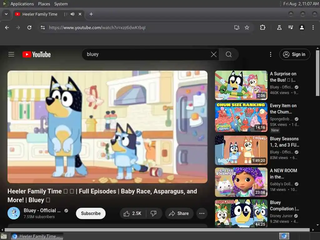Viewport: 320px width, 240px height.
Task: Click install app icon in address bar
Action: point(237,27)
